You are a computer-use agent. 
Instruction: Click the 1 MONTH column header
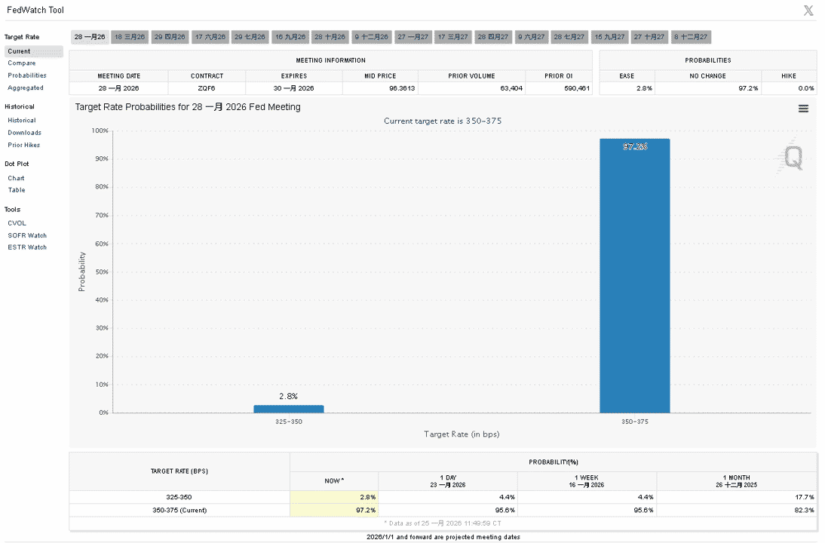coord(736,481)
